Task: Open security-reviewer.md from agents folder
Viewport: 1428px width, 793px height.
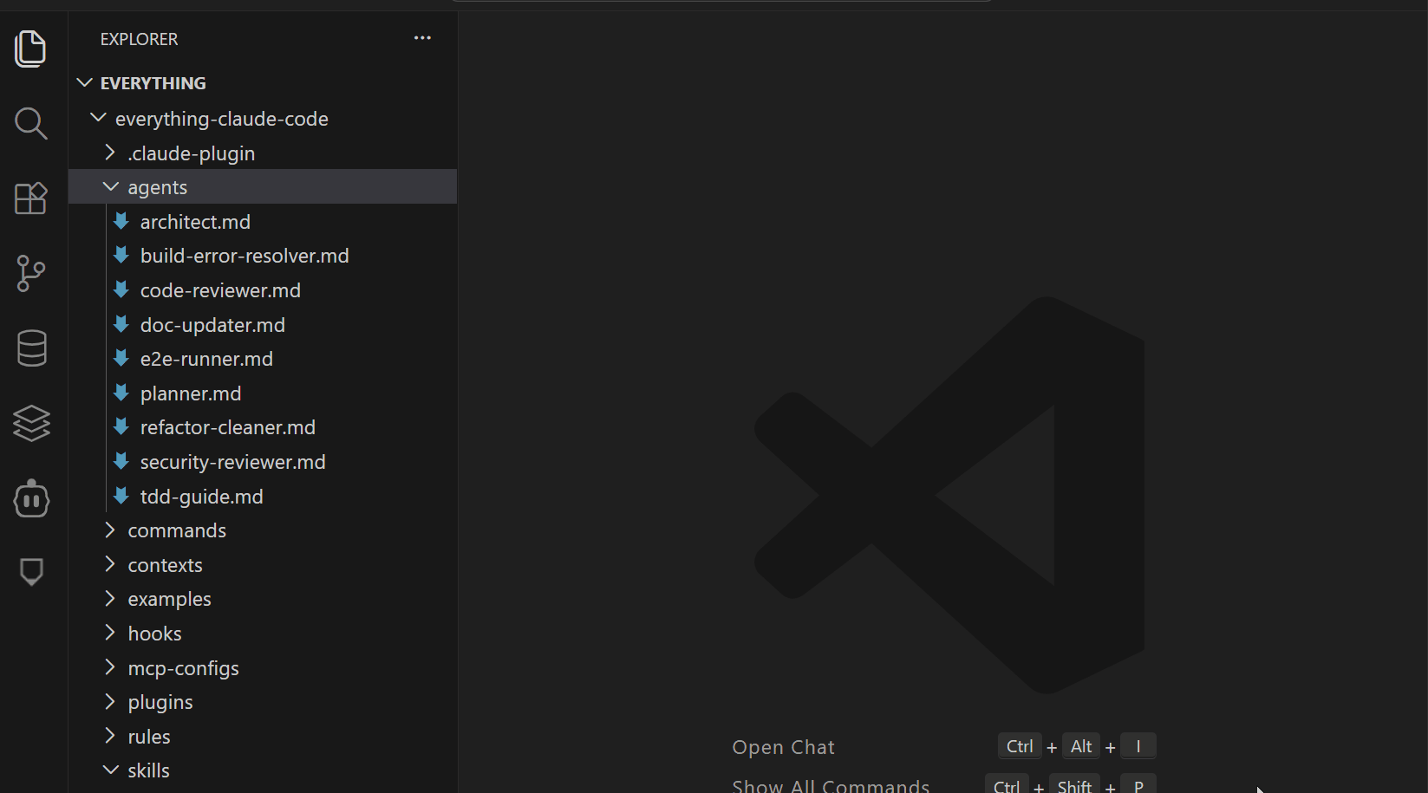Action: tap(233, 462)
